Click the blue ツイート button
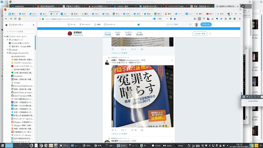Screen dimensions: 263x148 206,25
